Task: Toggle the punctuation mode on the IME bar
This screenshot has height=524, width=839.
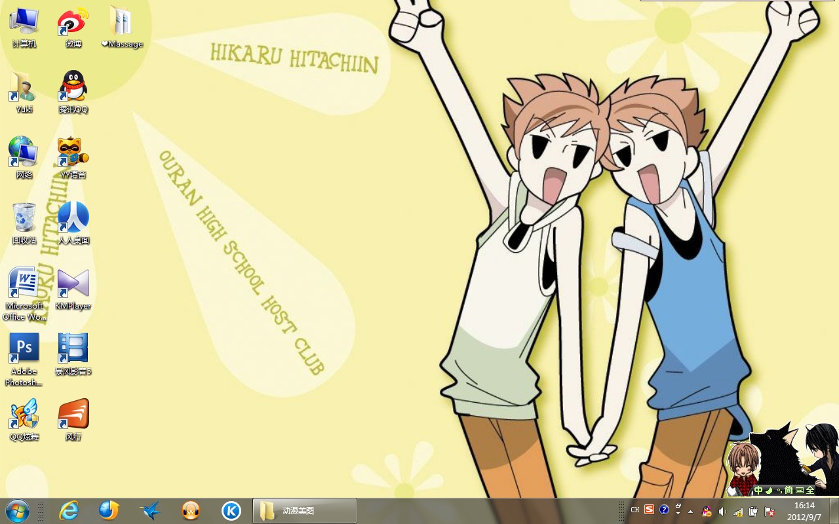Action: (x=779, y=490)
